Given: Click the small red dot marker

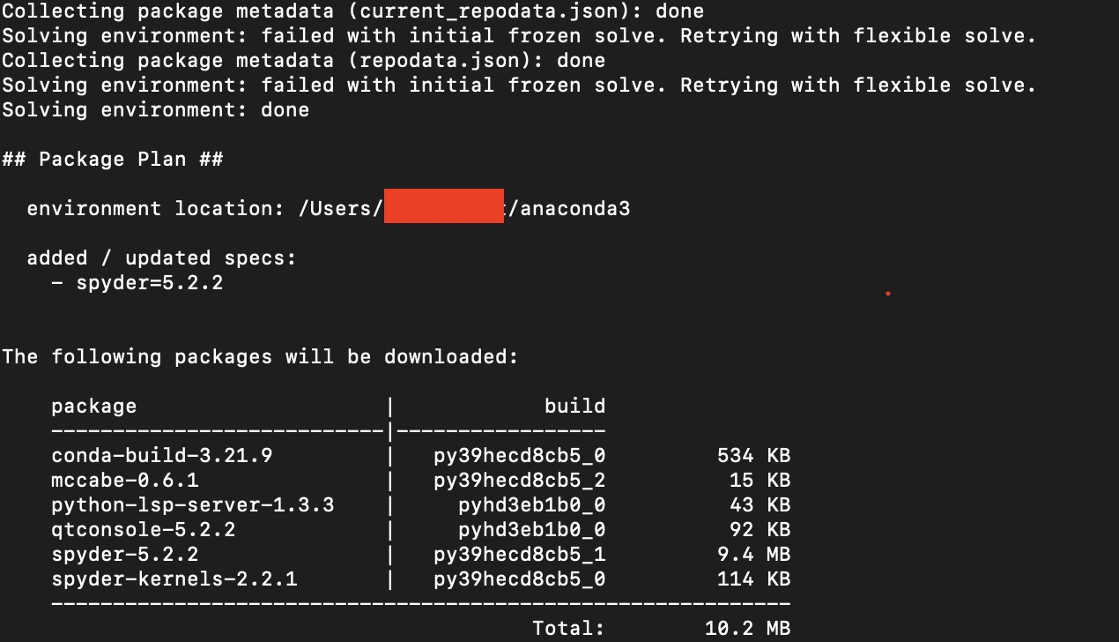Looking at the screenshot, I should pos(888,294).
